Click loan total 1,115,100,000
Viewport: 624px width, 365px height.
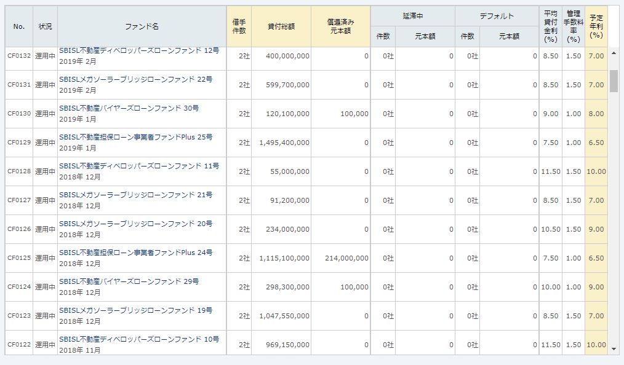point(284,258)
